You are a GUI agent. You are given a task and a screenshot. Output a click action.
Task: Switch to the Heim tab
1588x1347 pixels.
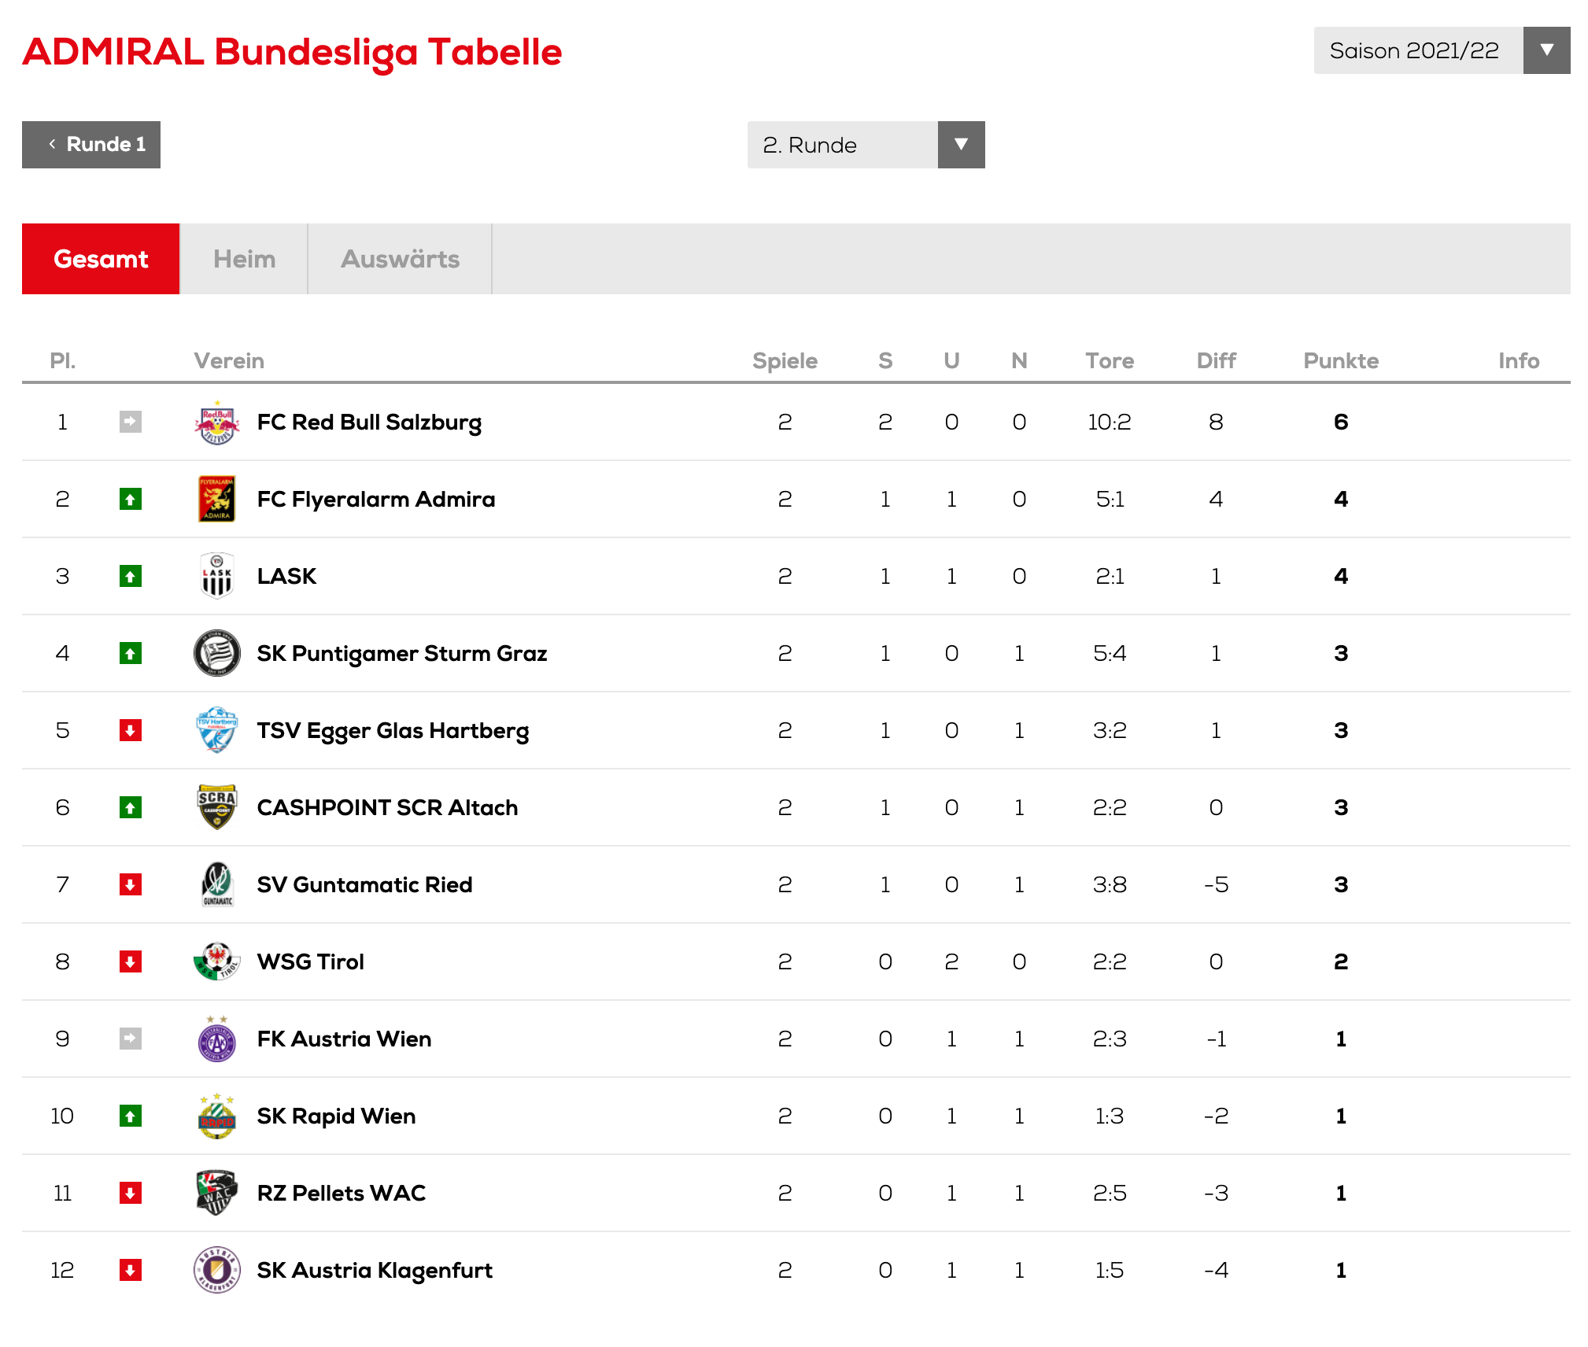[x=244, y=259]
